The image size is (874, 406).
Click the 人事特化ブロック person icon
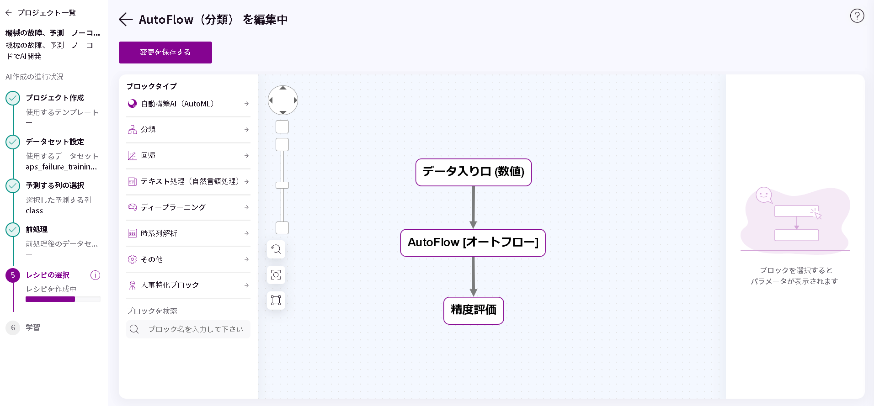point(132,285)
